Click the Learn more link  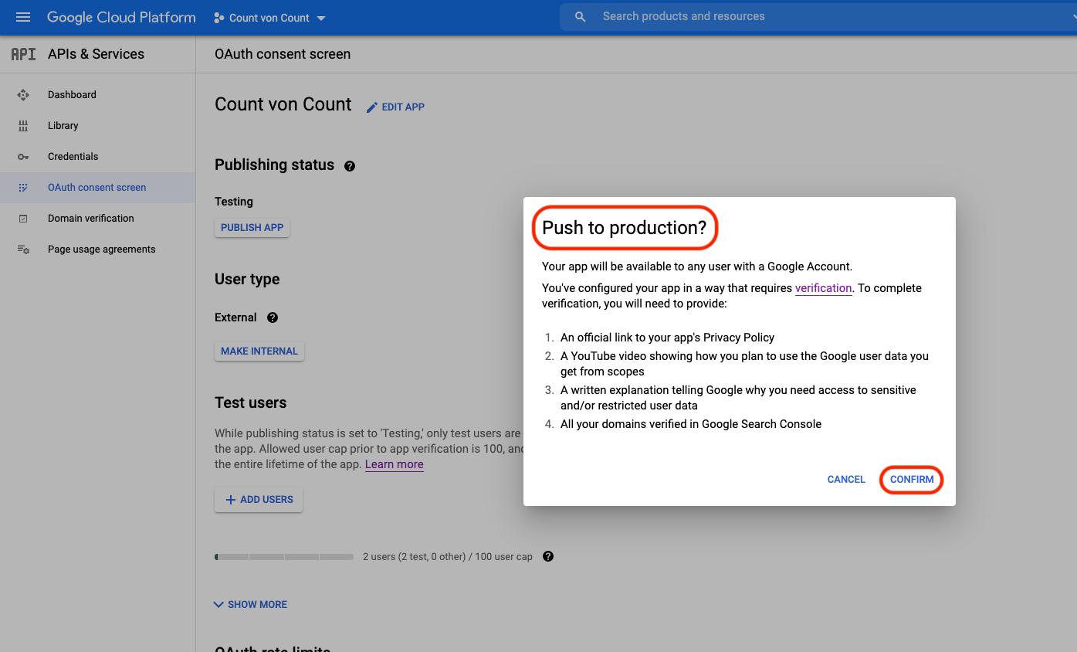(394, 464)
